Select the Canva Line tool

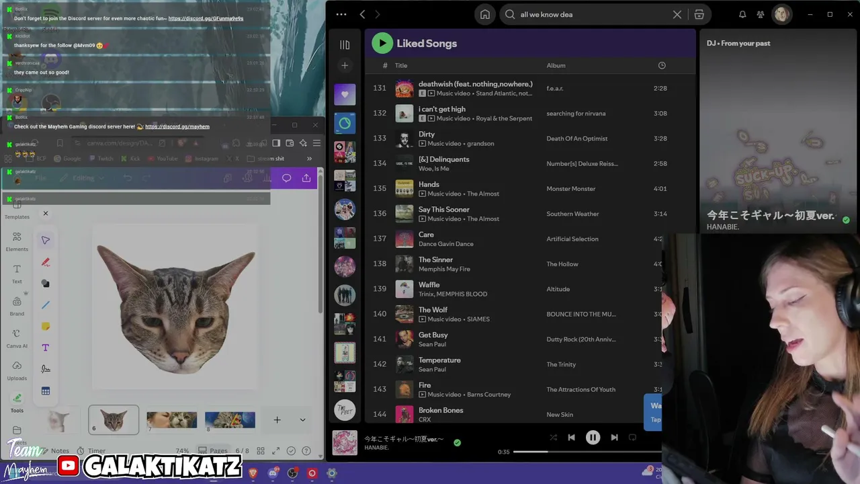click(45, 305)
